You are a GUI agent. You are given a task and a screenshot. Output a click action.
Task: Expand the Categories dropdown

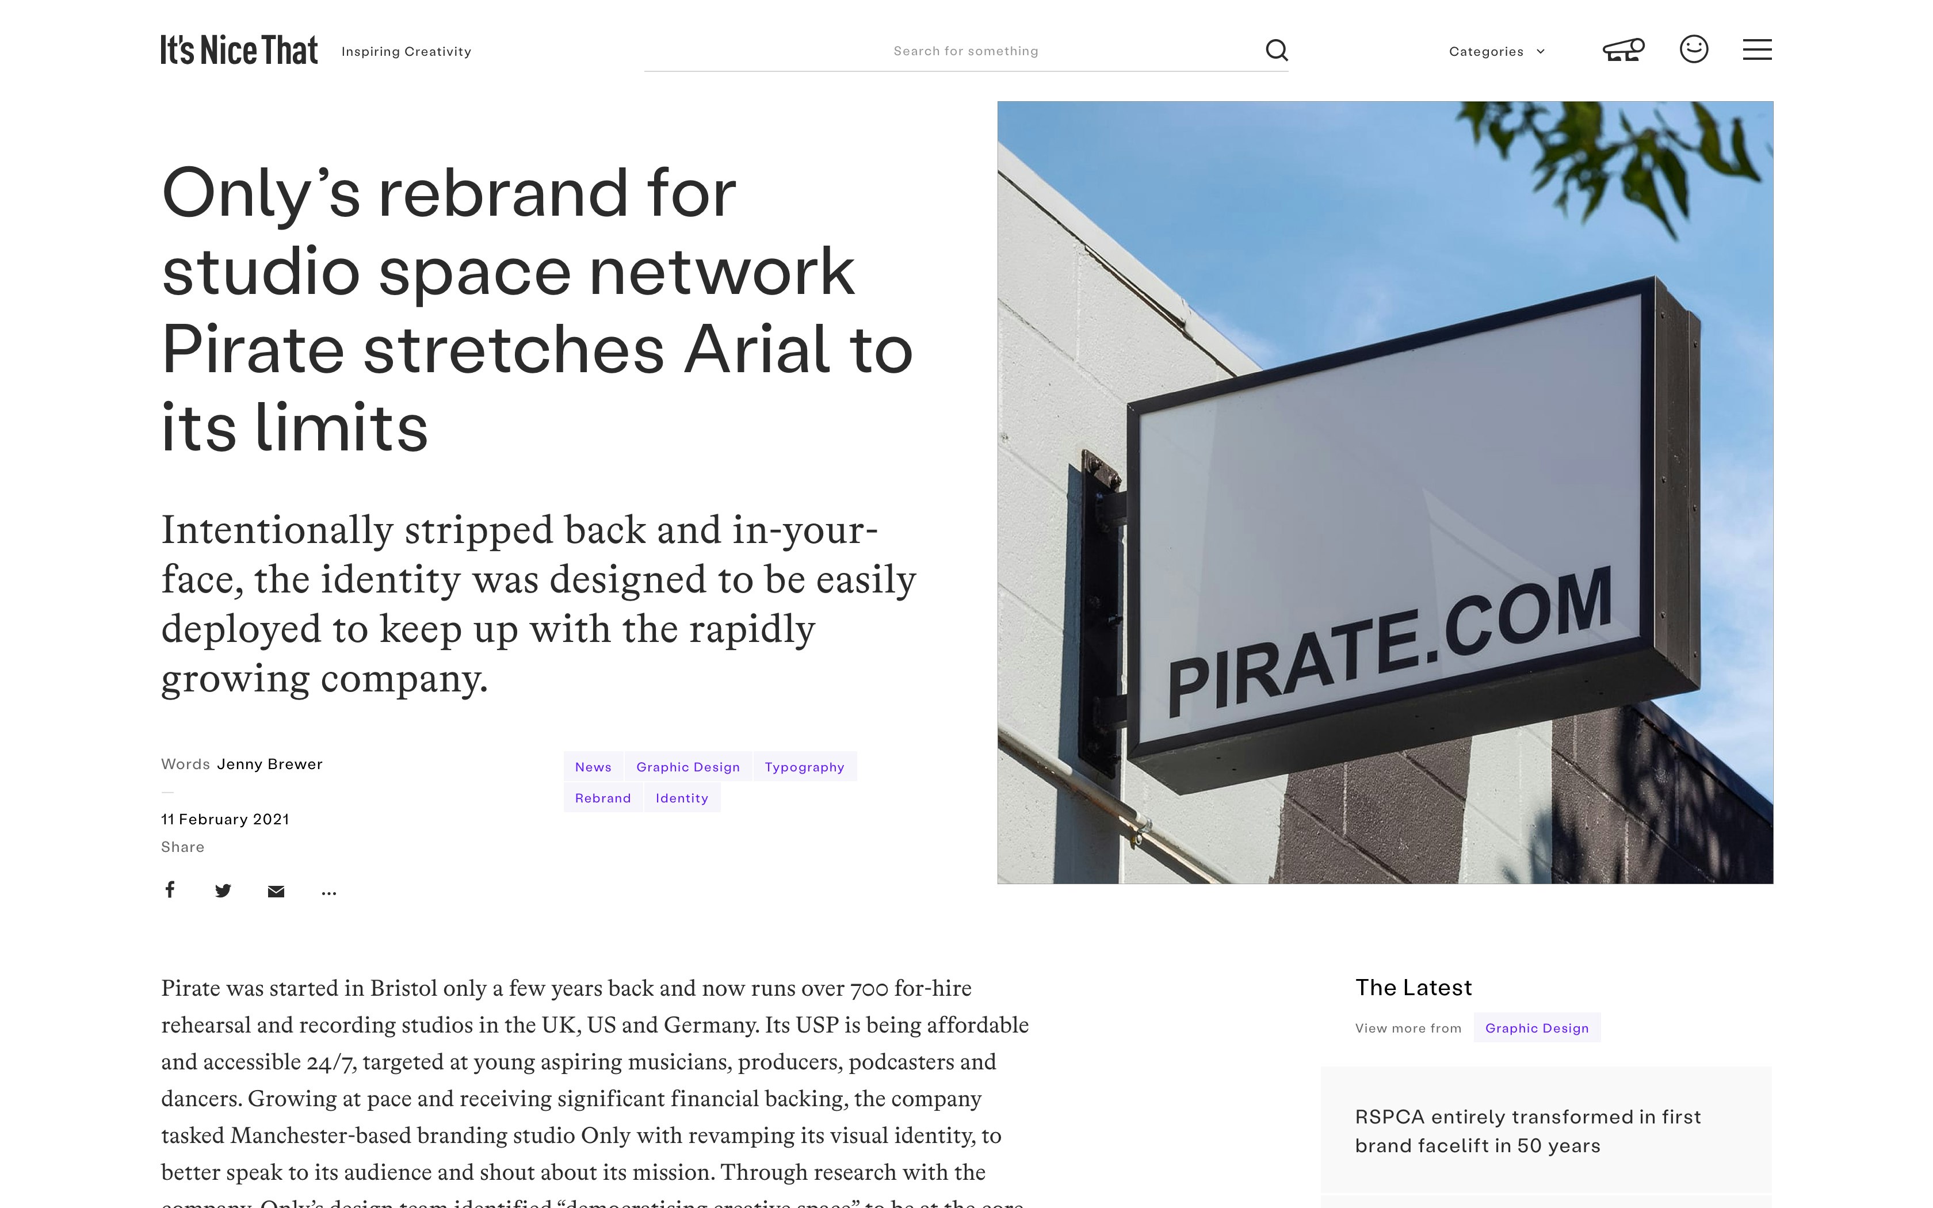[x=1485, y=52]
